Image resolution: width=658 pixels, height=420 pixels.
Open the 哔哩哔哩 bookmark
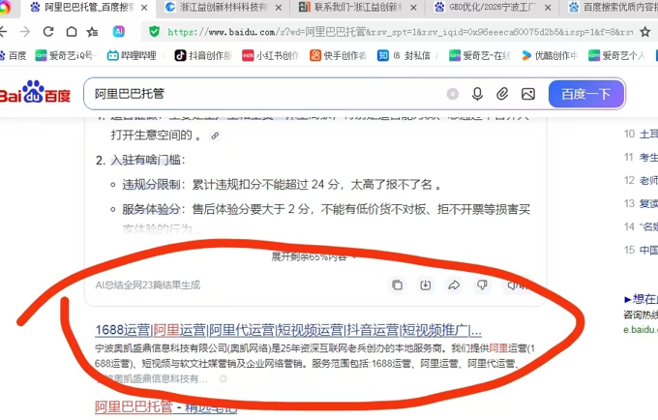(x=132, y=55)
